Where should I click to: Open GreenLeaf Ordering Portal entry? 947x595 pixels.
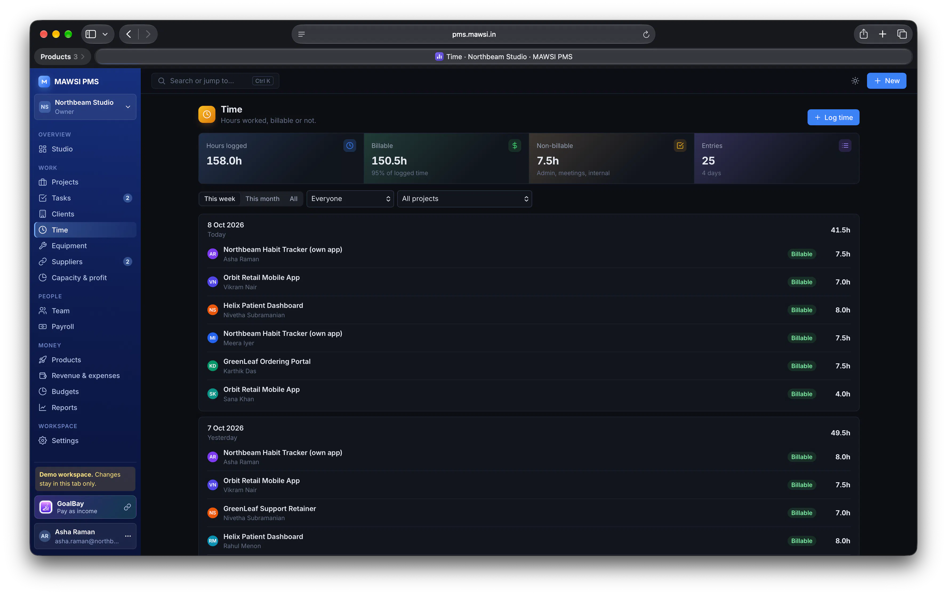pos(529,366)
